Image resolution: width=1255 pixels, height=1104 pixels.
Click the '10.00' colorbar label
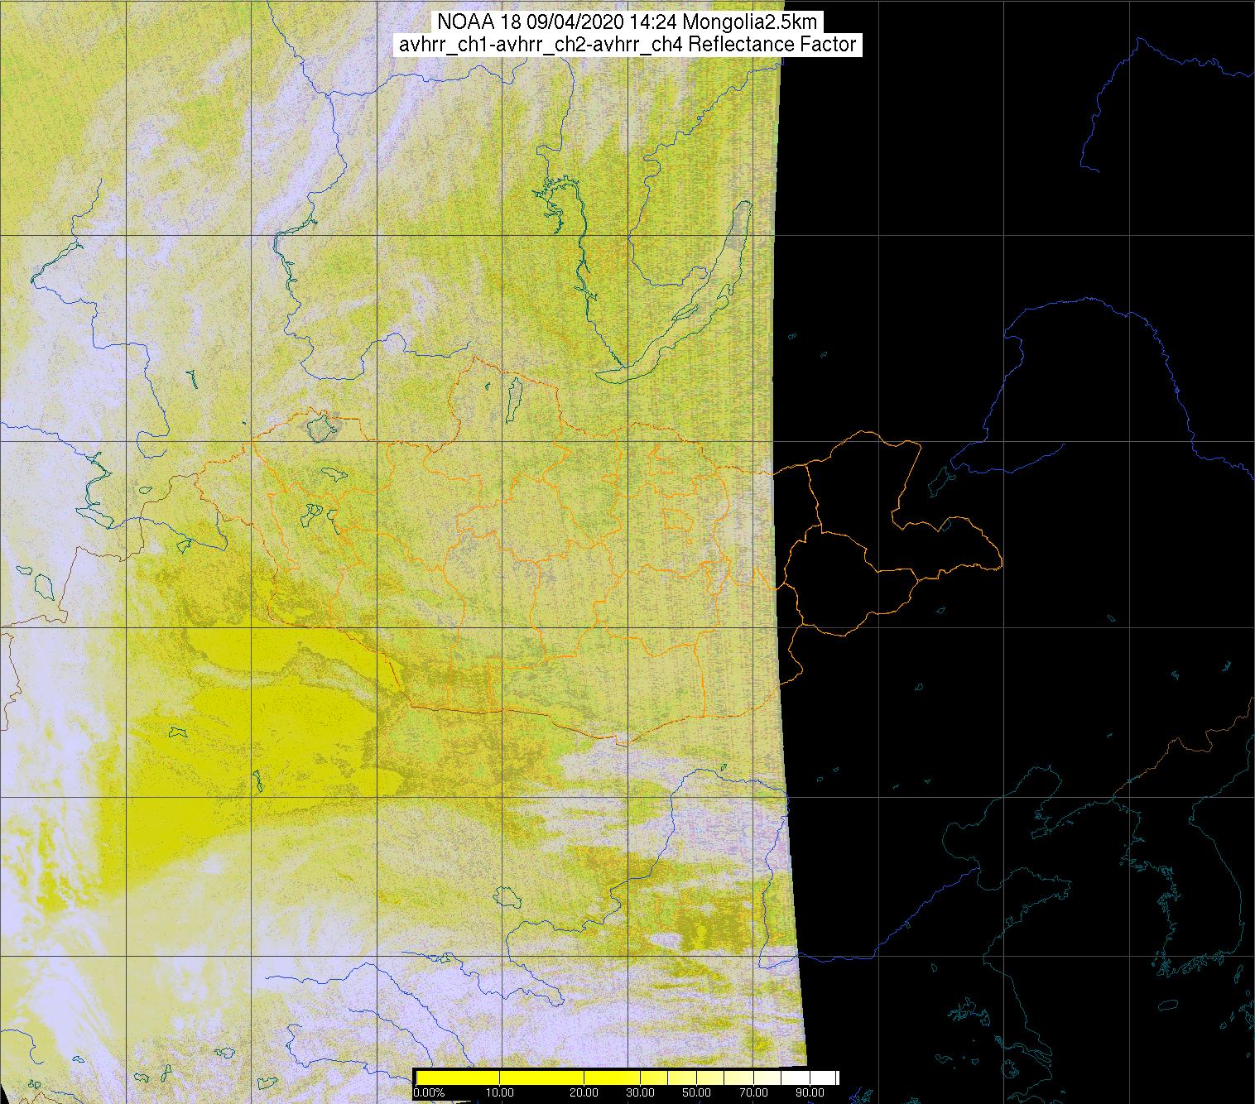pyautogui.click(x=500, y=1092)
